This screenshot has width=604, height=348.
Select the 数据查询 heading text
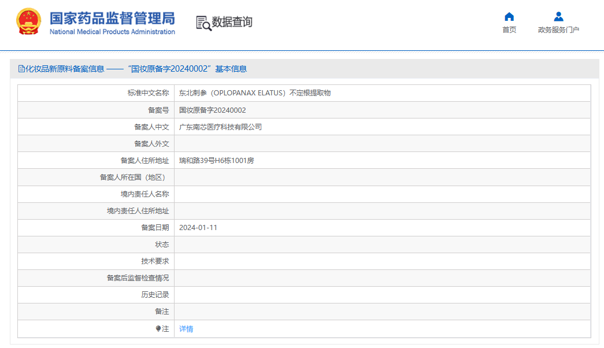click(232, 22)
